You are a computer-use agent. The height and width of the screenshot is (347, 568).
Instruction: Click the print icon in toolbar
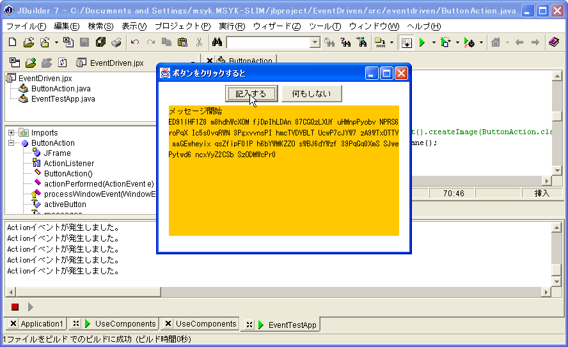pos(116,42)
